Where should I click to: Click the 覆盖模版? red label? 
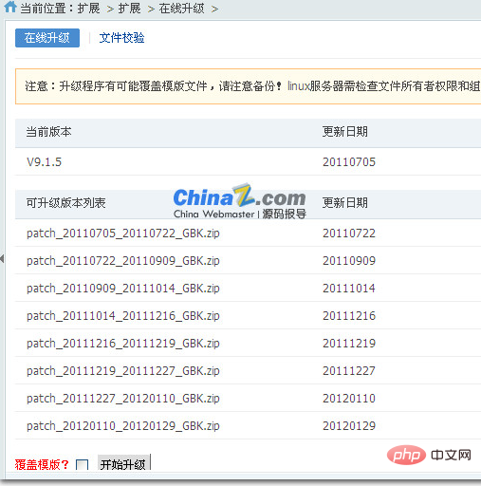(x=42, y=464)
